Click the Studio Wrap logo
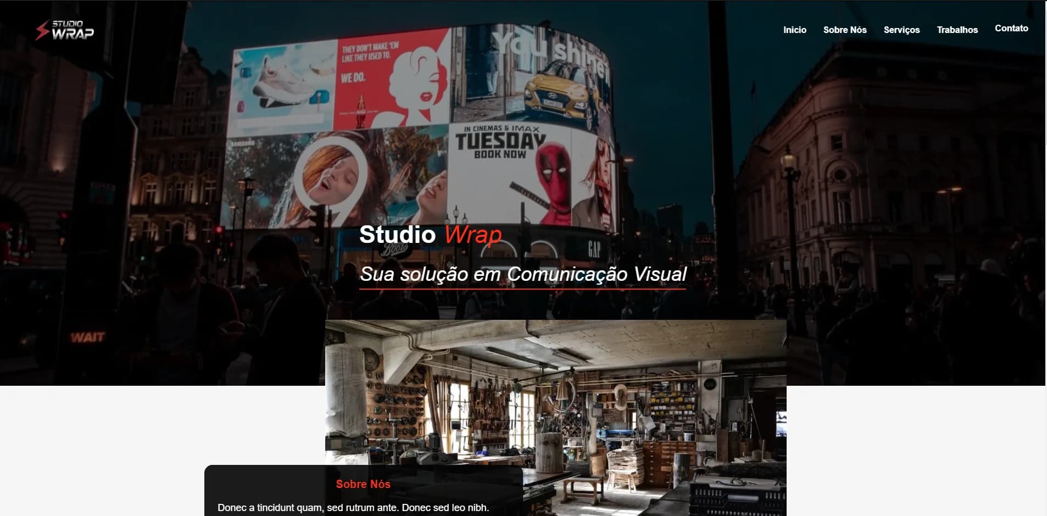 click(x=65, y=30)
